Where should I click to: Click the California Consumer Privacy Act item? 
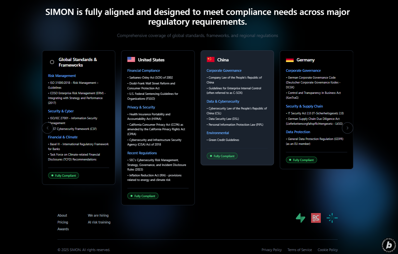coord(156,129)
